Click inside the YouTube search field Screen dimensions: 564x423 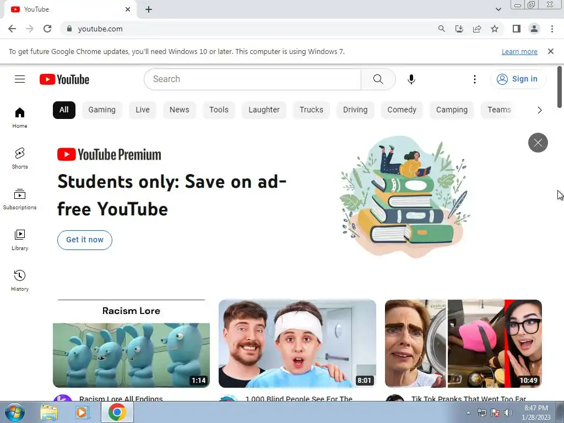click(x=252, y=79)
